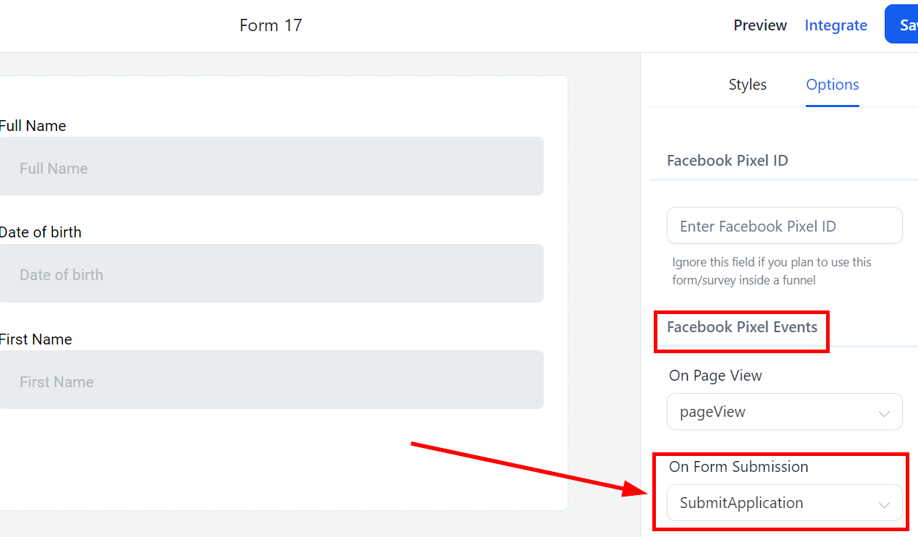This screenshot has height=537, width=918.
Task: Click the Enter Facebook Pixel ID field
Action: (x=784, y=226)
